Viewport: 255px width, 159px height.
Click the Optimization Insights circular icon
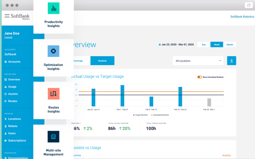[54, 51]
